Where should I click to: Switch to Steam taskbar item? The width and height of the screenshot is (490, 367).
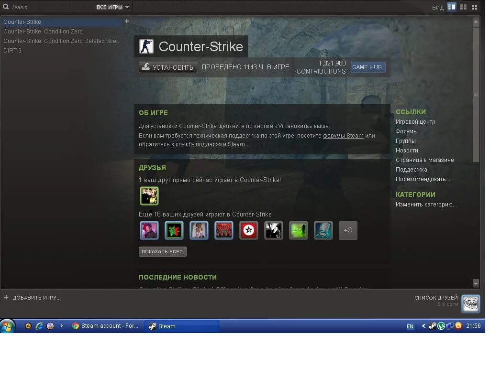[182, 326]
